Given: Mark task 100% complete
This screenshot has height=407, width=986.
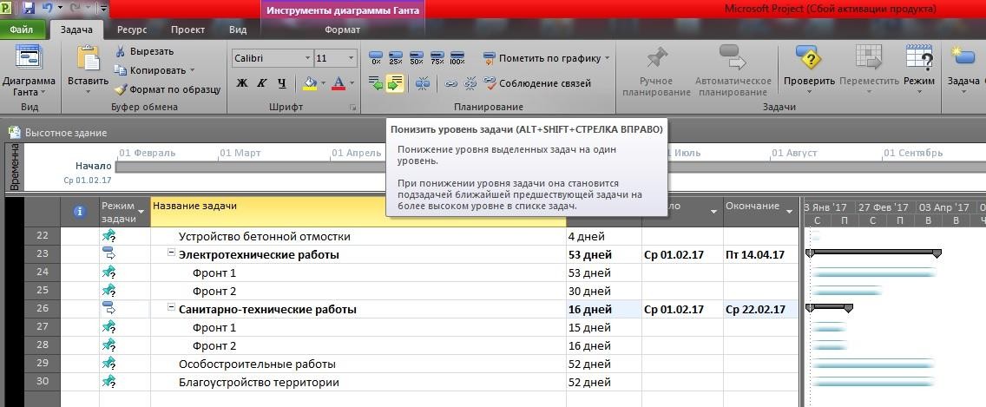Looking at the screenshot, I should tap(457, 58).
